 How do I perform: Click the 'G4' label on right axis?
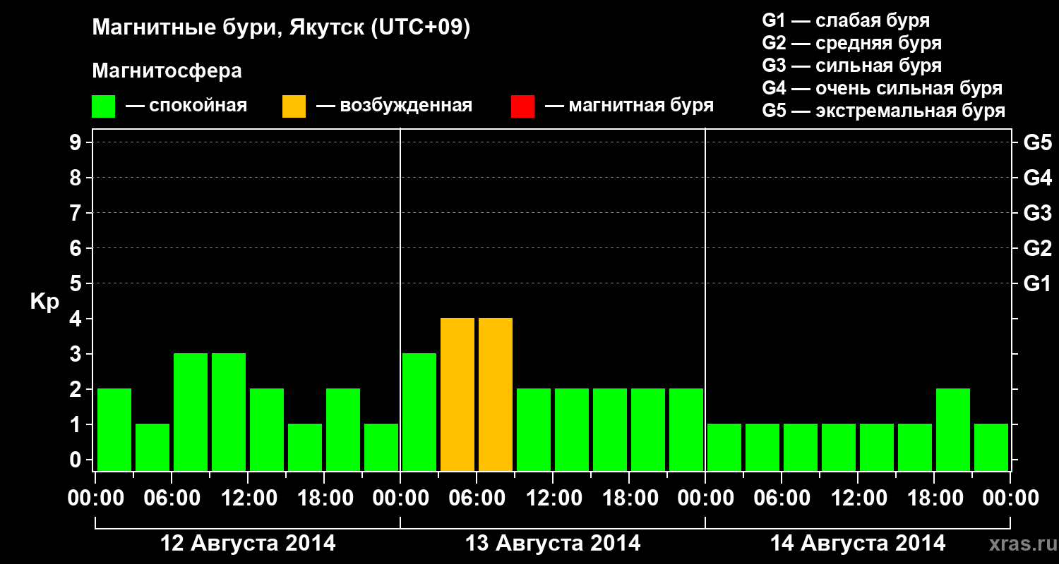(x=1037, y=178)
